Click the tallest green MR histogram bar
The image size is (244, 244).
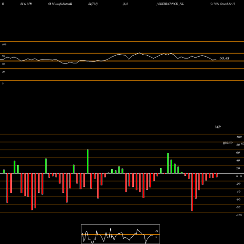(88, 162)
